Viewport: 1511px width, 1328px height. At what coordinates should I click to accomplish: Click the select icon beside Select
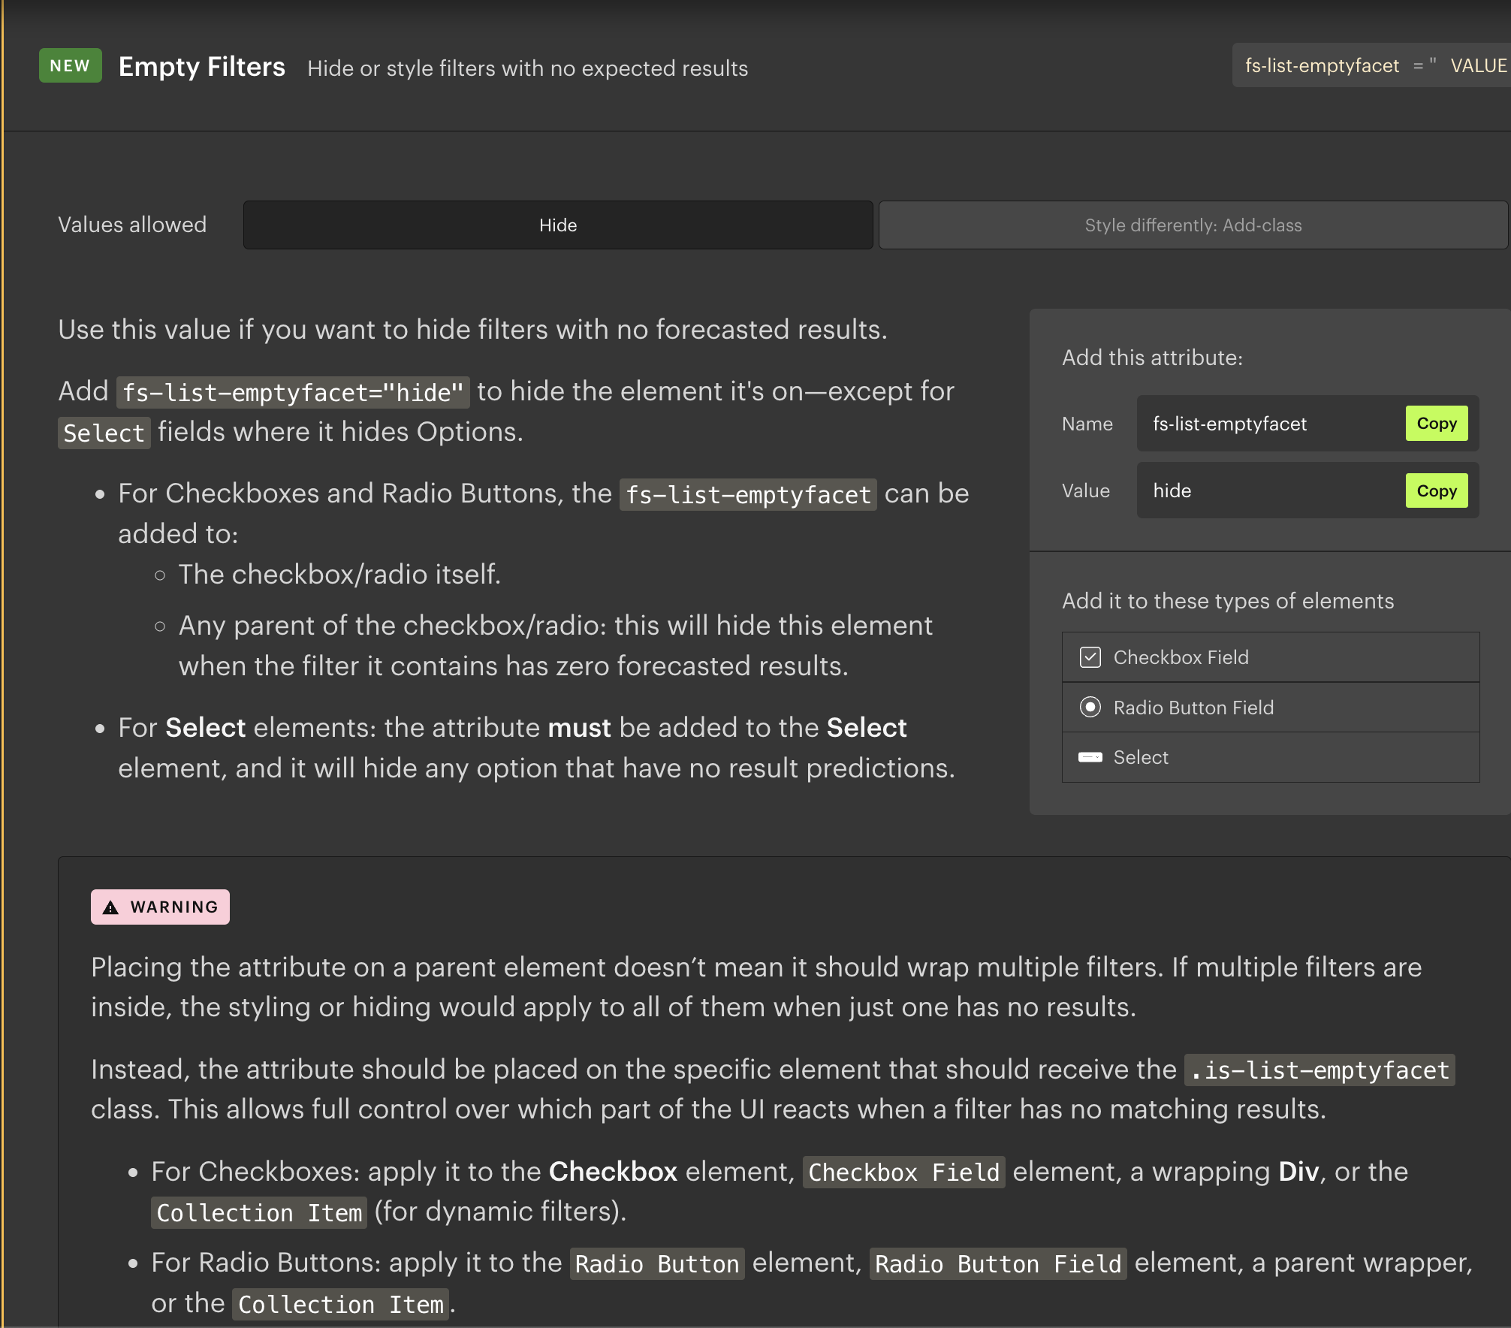[1090, 757]
